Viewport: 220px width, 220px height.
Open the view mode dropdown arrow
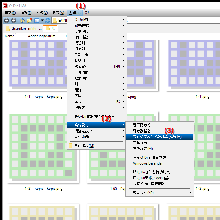point(42,21)
